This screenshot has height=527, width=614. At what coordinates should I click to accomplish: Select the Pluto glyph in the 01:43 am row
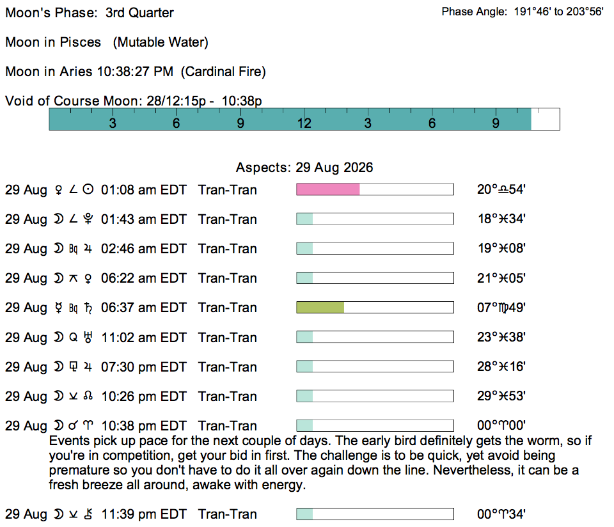pos(88,219)
